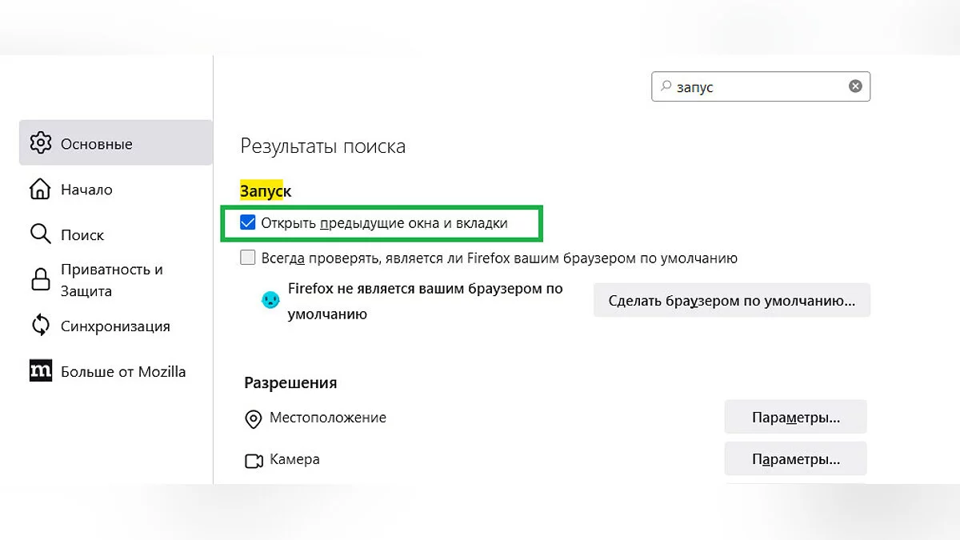Click the Mozilla 'm' logo icon

point(40,371)
